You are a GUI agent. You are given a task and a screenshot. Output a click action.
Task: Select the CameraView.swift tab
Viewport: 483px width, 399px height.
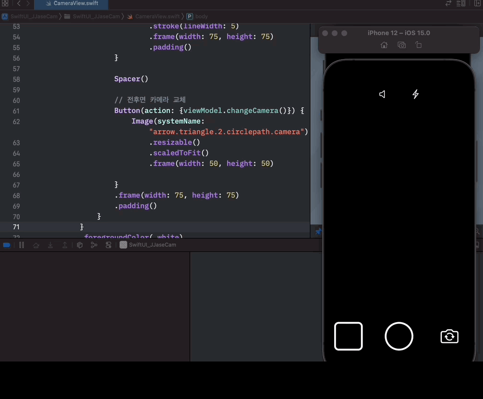click(72, 3)
